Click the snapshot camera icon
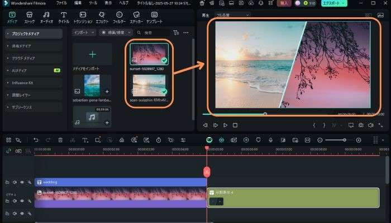The height and width of the screenshot is (223, 391). 361,125
